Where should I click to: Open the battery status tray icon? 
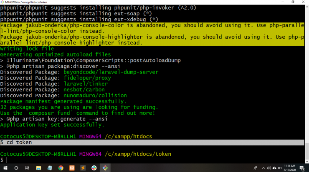coord(280,168)
